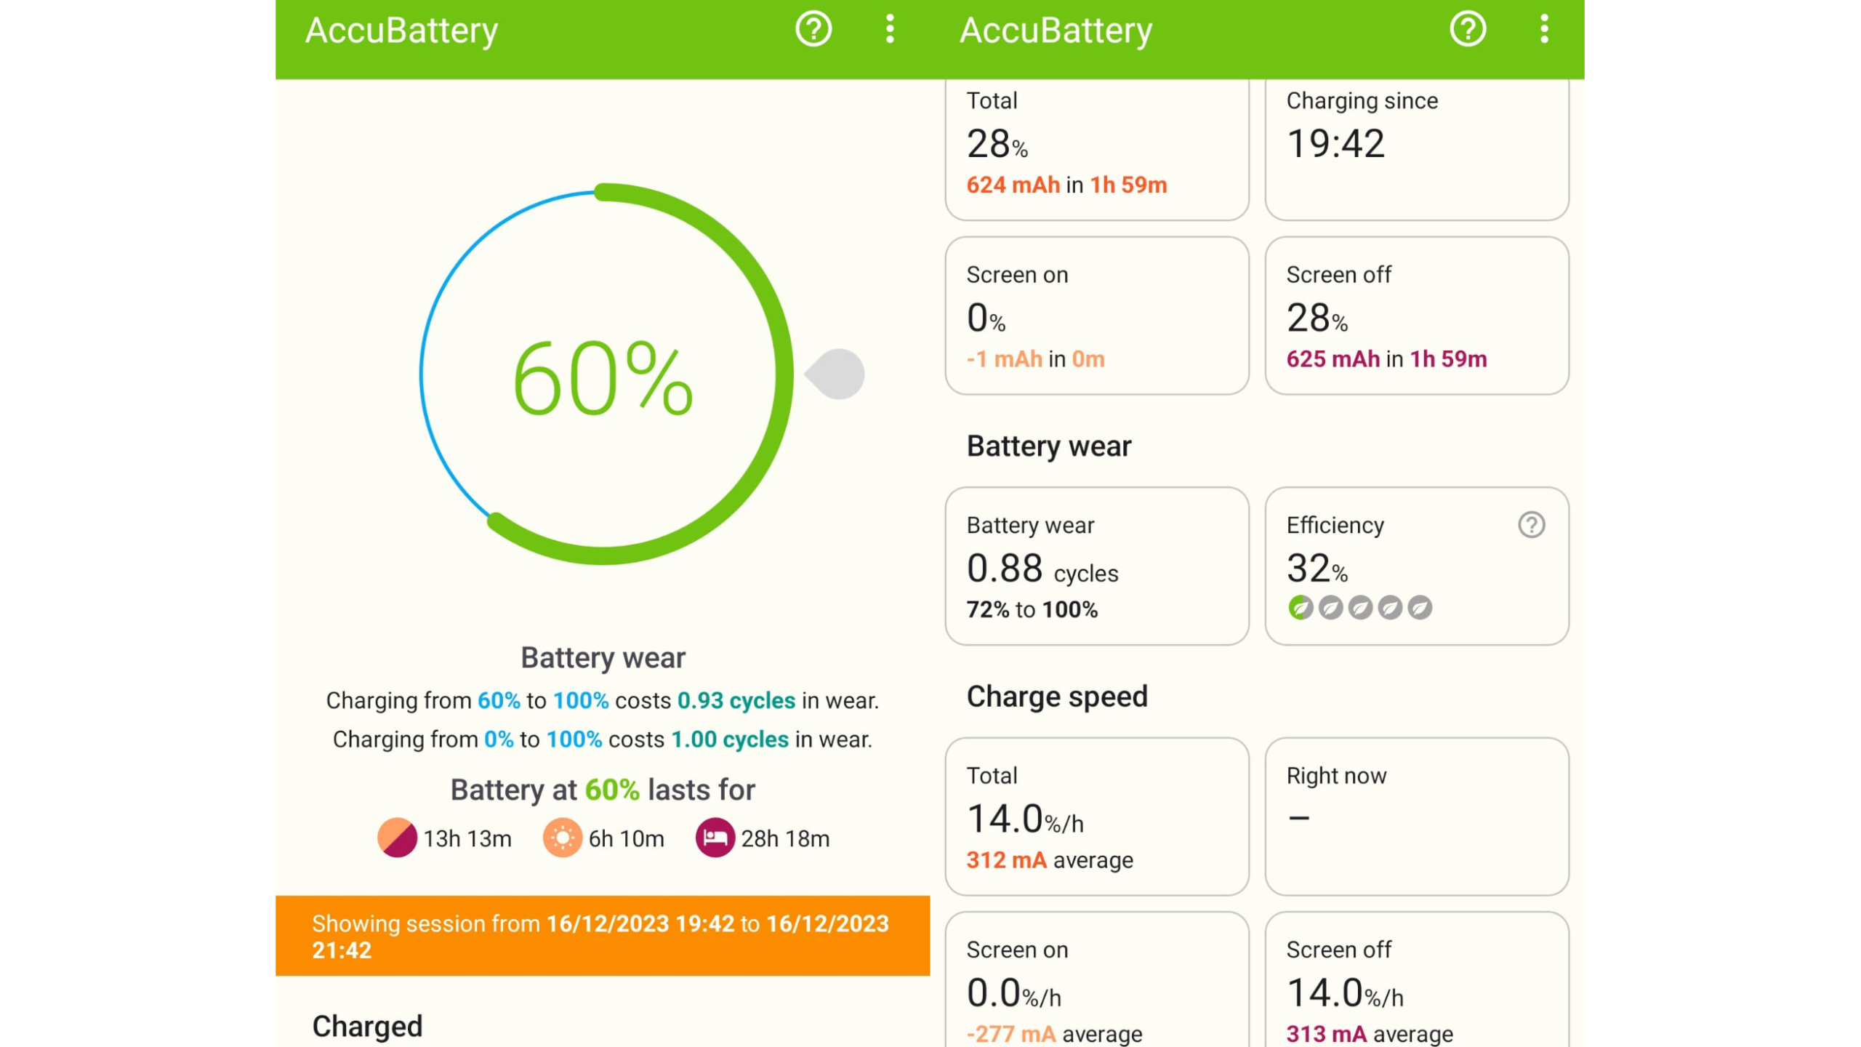Screen dimensions: 1861x1047
Task: Tap the combined-use estimate icon near 13h 13m
Action: [x=397, y=838]
